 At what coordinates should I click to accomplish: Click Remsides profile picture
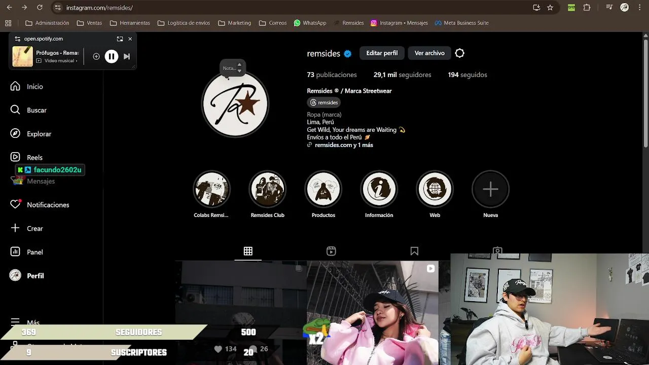click(235, 104)
